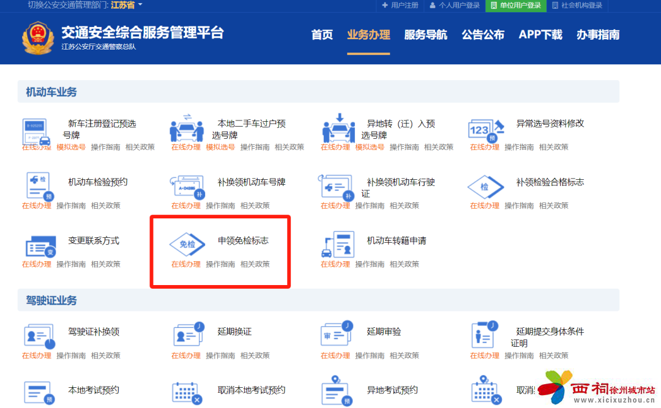
Task: Click 在线办理 under 补领检验合格标志
Action: [485, 206]
